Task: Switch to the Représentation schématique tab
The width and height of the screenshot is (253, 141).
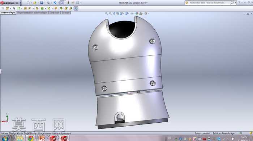Action: pos(32,13)
